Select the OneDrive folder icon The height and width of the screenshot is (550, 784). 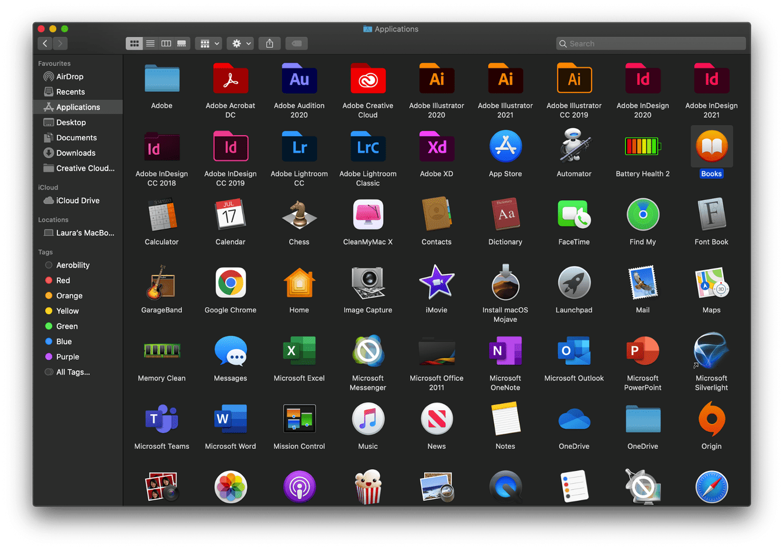[x=643, y=419]
